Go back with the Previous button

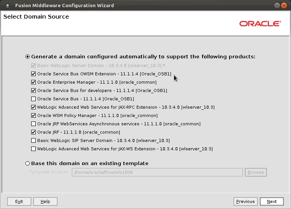pos(245,202)
